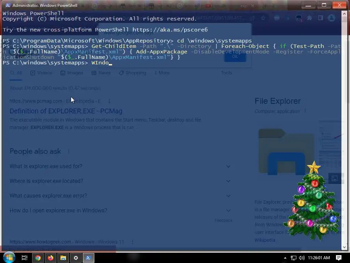Minimize the PowerShell window
Image resolution: width=350 pixels, height=263 pixels.
[x=308, y=5]
